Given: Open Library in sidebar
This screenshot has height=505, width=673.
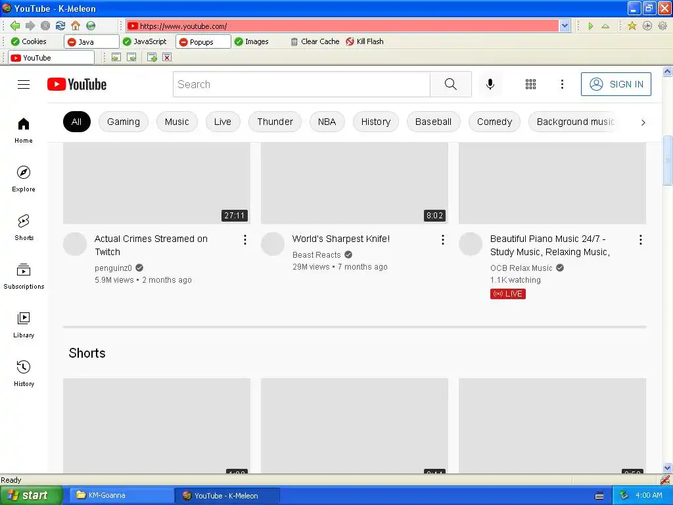Looking at the screenshot, I should (24, 325).
